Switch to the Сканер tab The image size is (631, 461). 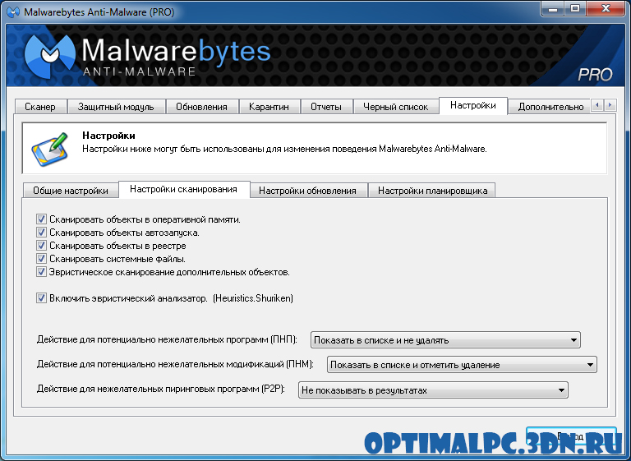[40, 107]
